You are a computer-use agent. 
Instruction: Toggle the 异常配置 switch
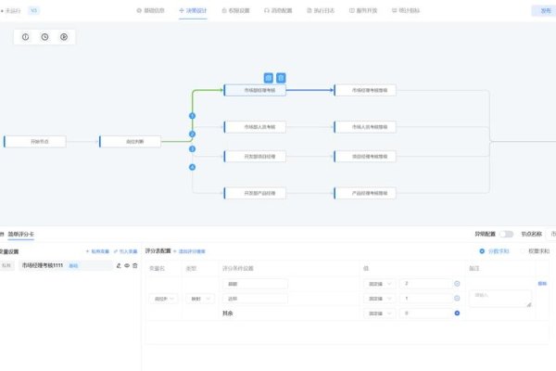pyautogui.click(x=506, y=234)
